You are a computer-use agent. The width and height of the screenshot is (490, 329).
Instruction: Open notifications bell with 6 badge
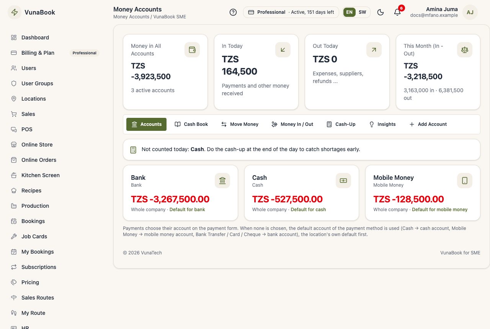point(397,12)
